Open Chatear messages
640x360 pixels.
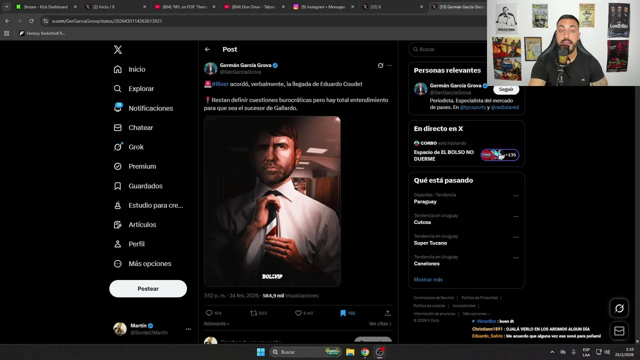133,127
